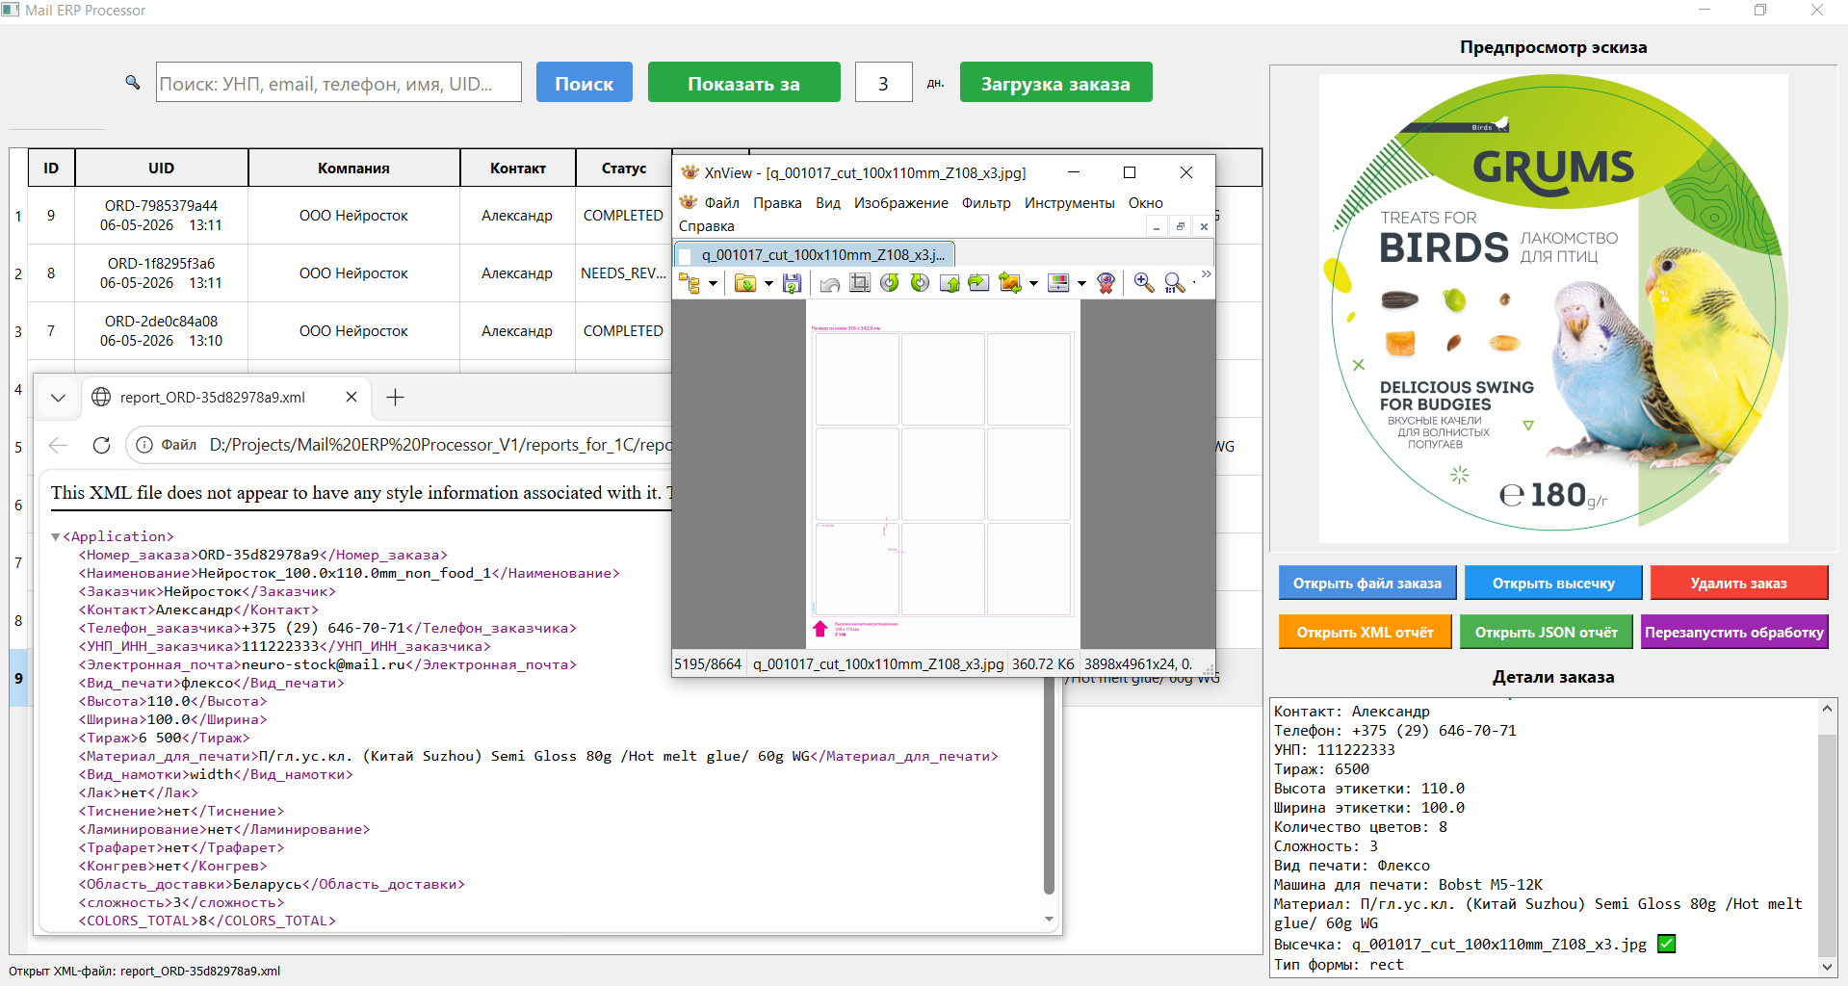Image resolution: width=1848 pixels, height=986 pixels.
Task: Click Открыть файл заказа button
Action: (x=1367, y=583)
